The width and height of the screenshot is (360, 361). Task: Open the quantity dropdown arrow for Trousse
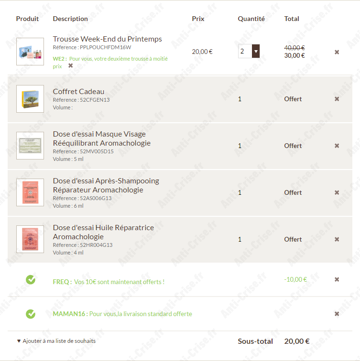click(x=256, y=51)
